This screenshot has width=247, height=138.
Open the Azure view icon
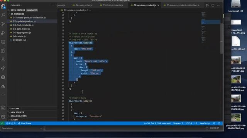(3, 86)
